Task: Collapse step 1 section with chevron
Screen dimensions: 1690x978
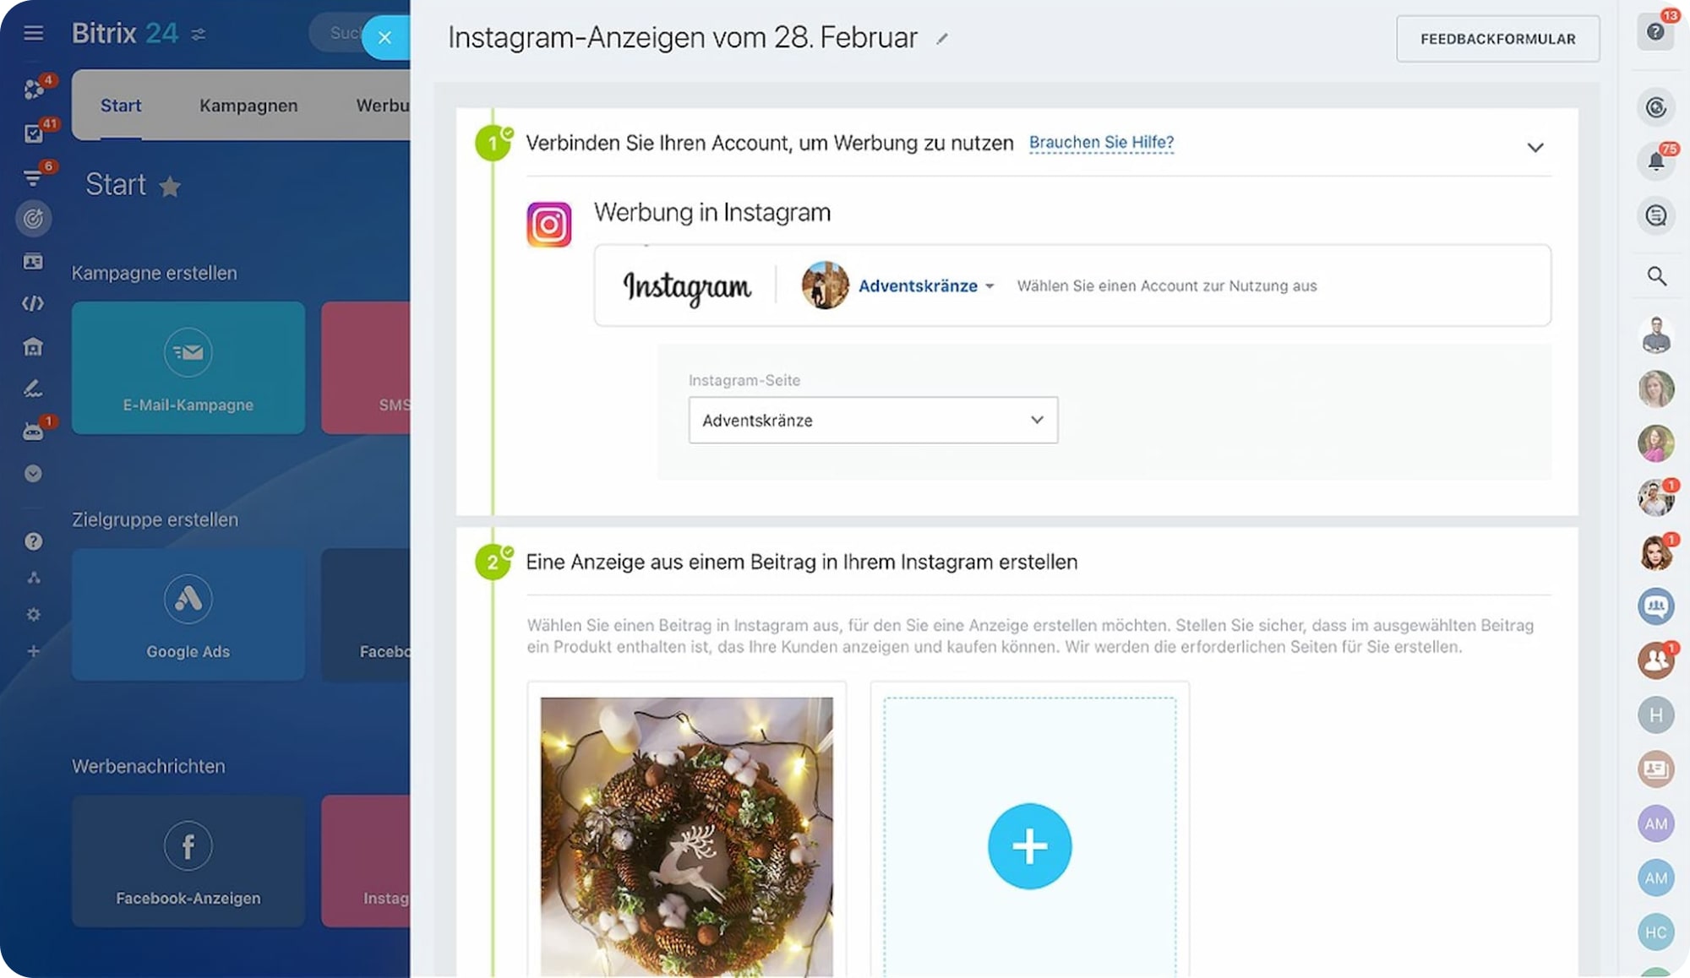Action: pyautogui.click(x=1535, y=147)
